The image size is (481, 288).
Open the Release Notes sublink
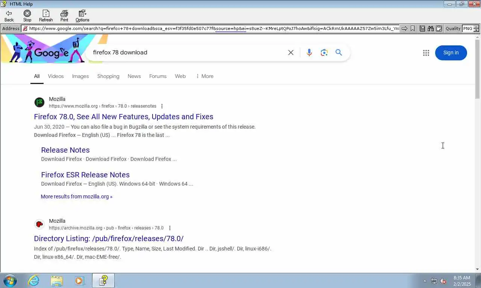(x=65, y=150)
